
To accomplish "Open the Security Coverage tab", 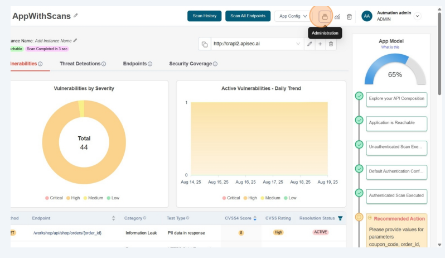I will [193, 64].
